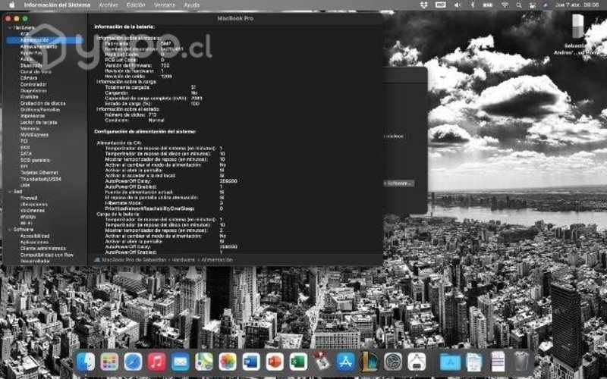Select Alimentación in the sidebar
This screenshot has height=379, width=607.
click(x=45, y=40)
